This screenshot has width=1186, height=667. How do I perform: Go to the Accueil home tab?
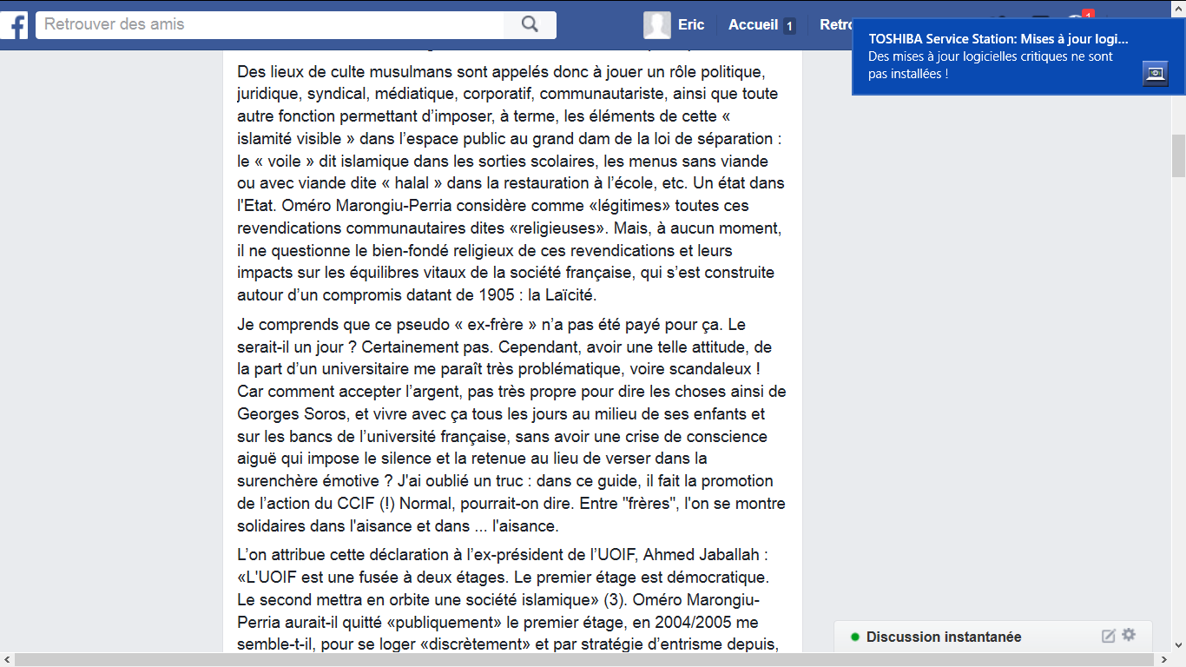[x=753, y=24]
